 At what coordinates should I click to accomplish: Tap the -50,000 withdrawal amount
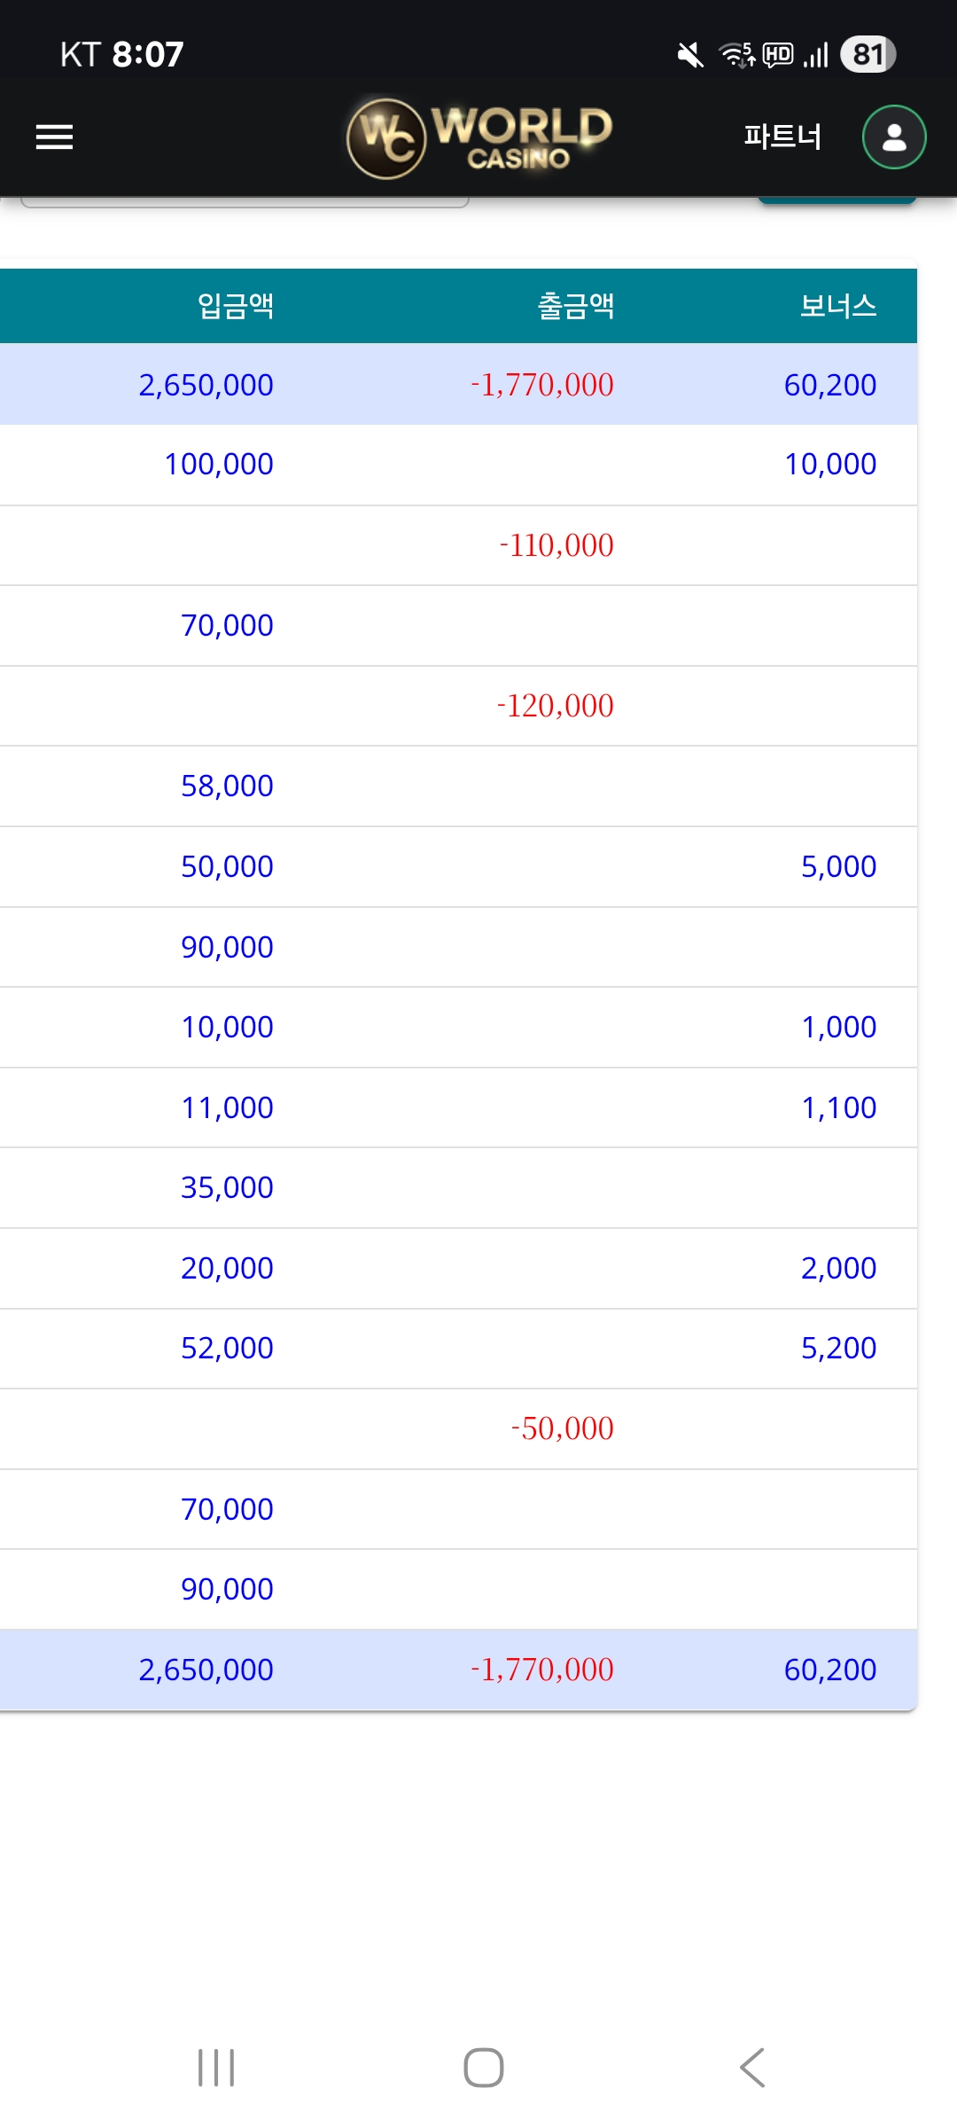tap(562, 1428)
